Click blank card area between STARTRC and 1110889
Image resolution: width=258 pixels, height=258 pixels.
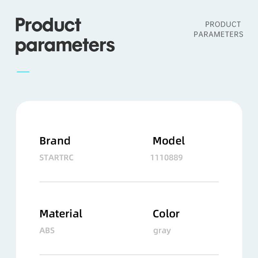(x=112, y=158)
